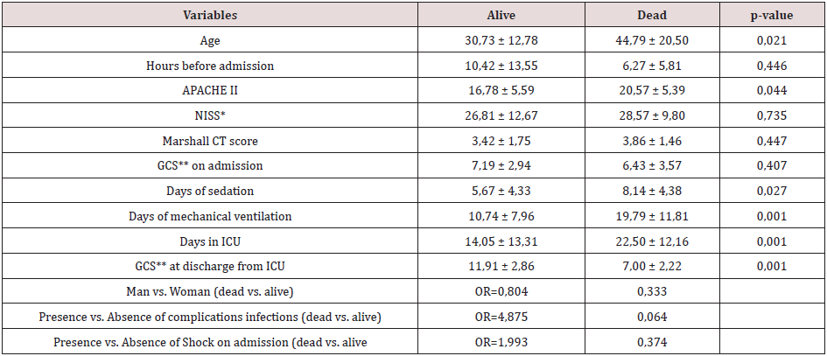Click the p-value column header
This screenshot has width=827, height=356.
[x=770, y=16]
